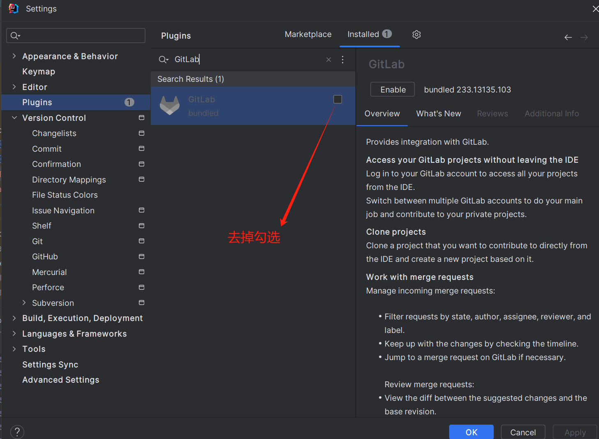Click project-level icon beside Subversion
This screenshot has height=439, width=599.
tap(142, 303)
